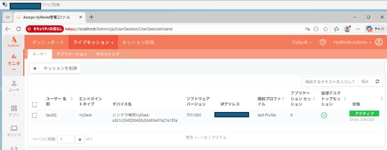Sort by 接続プロファイル column
The height and width of the screenshot is (150, 387).
point(283,99)
